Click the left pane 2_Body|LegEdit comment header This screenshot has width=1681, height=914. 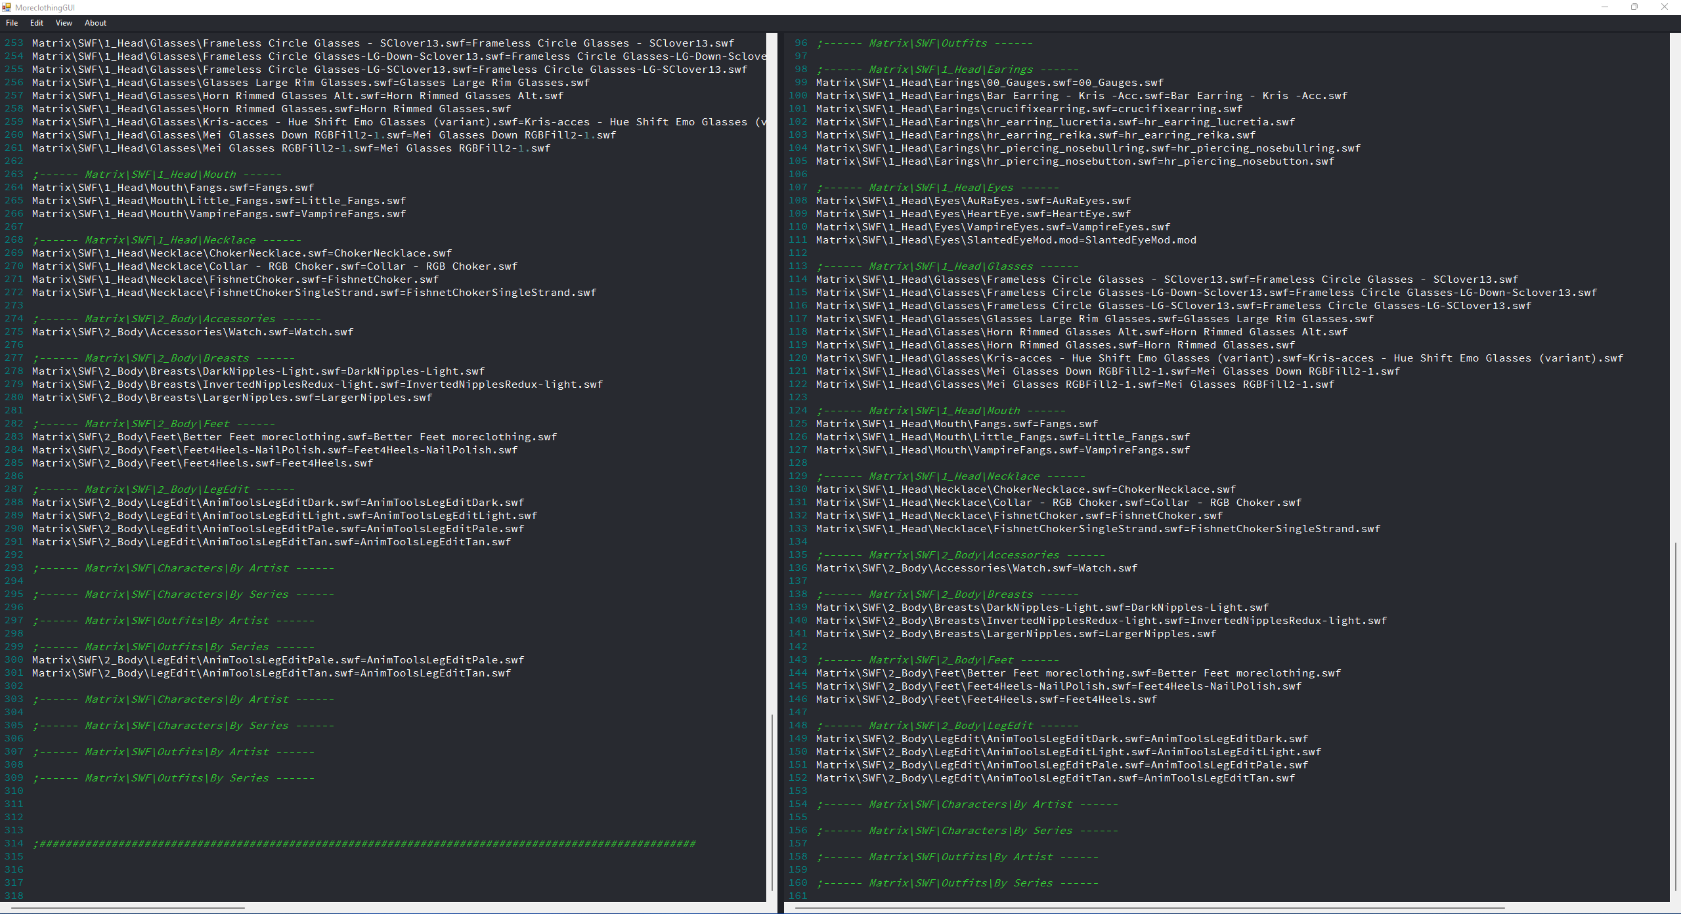[x=164, y=489]
